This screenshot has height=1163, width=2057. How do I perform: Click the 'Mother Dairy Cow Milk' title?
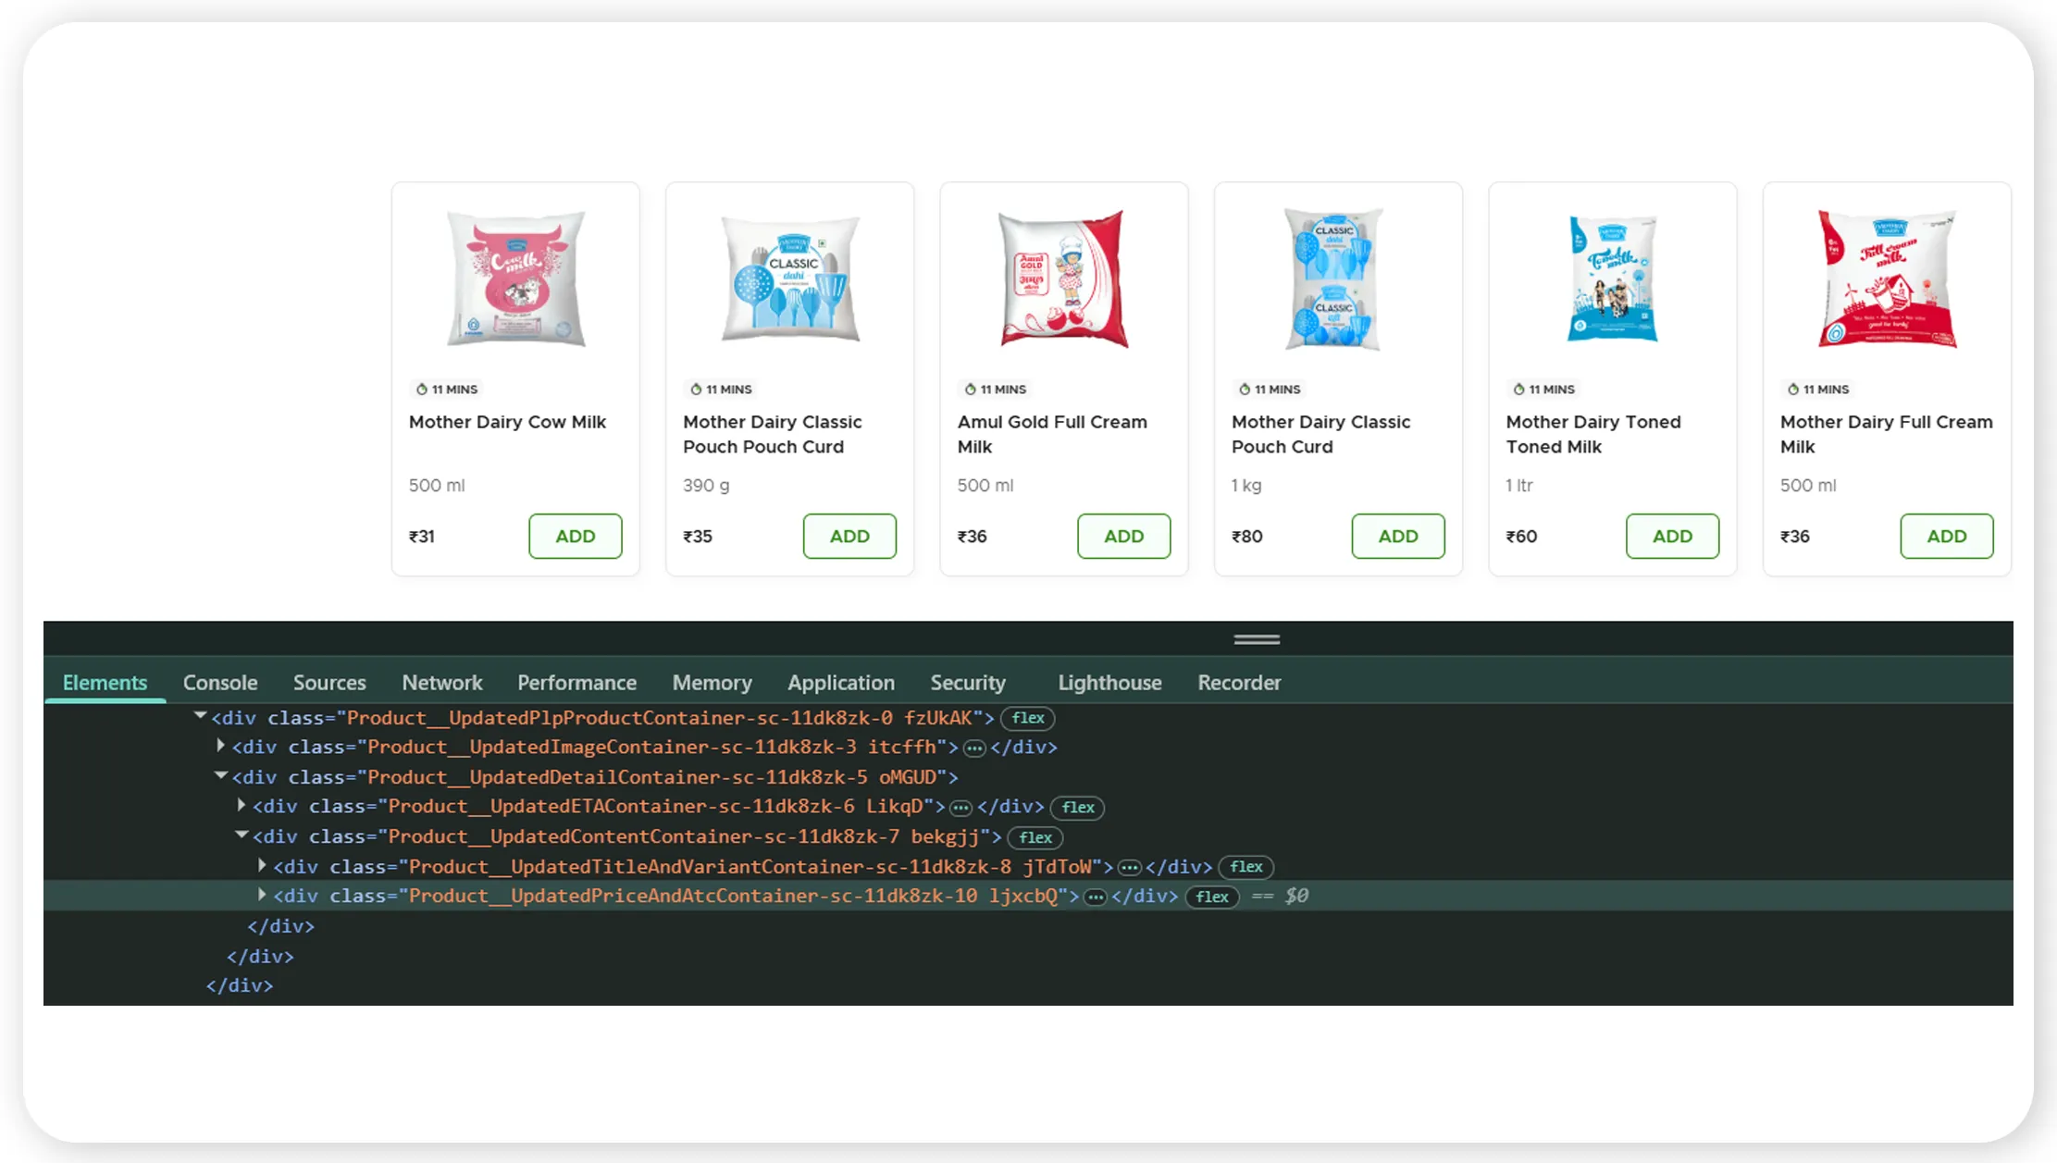(507, 422)
